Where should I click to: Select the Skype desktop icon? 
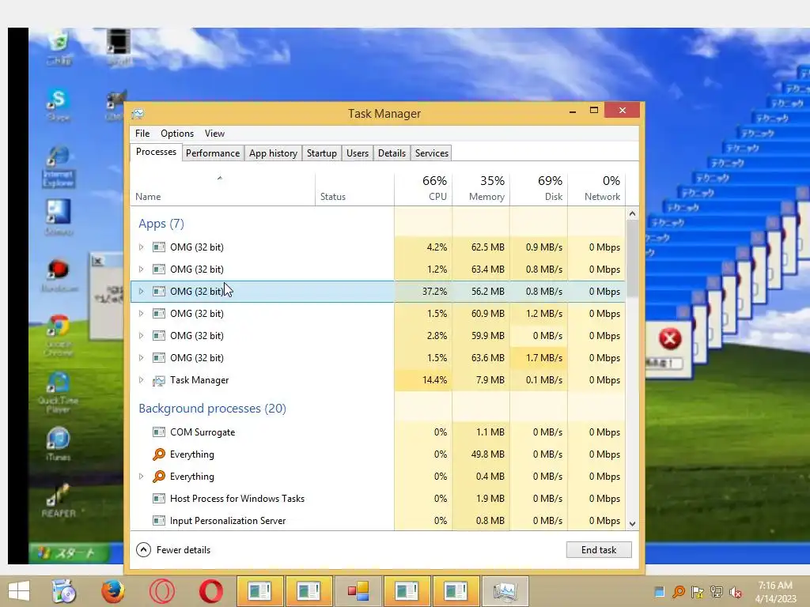tap(59, 105)
